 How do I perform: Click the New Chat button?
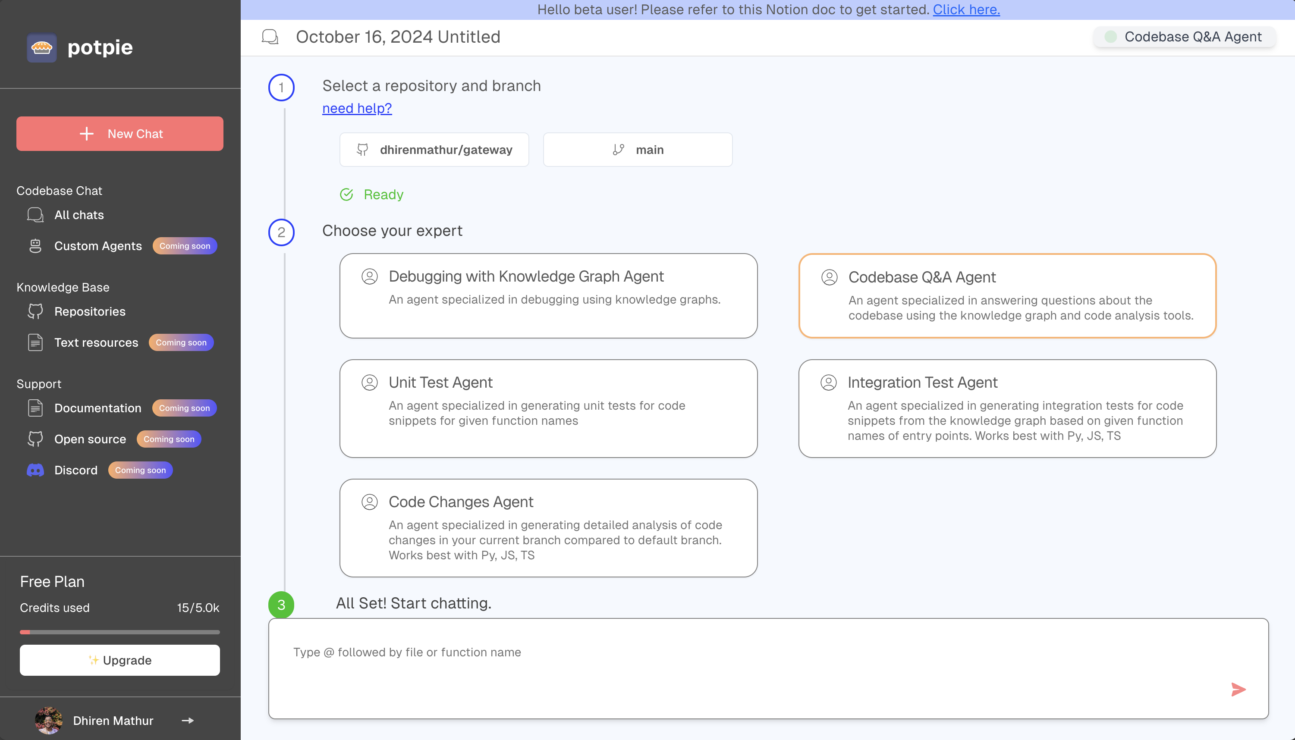click(x=120, y=133)
